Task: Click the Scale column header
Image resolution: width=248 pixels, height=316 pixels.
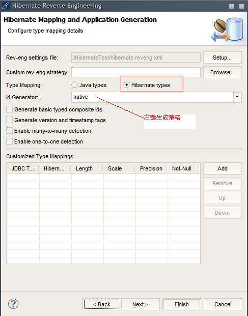Action: click(119, 168)
